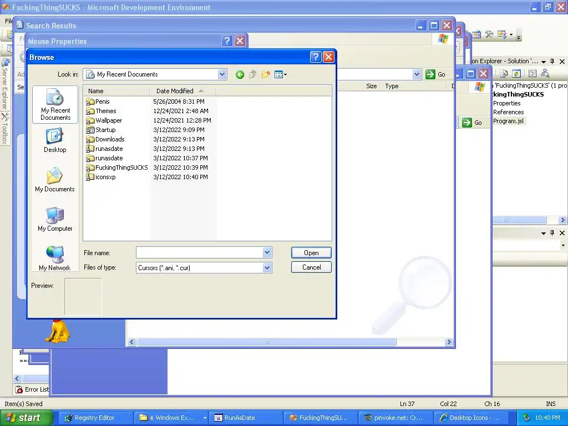
Task: Click the Preview box in Browse dialog
Action: click(83, 297)
